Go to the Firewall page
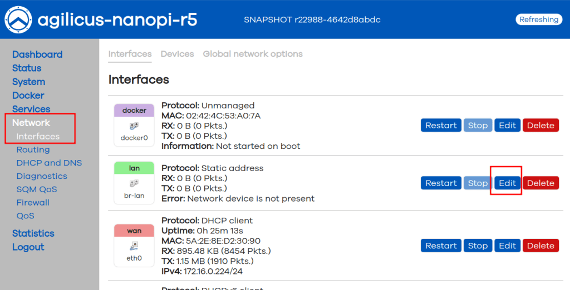 click(33, 202)
